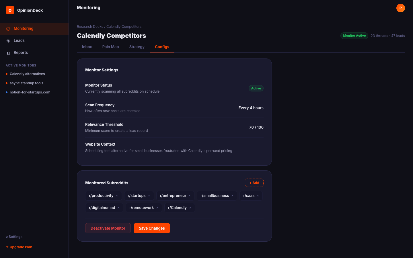Expand the async standup tools monitor
This screenshot has width=413, height=258.
(26, 83)
